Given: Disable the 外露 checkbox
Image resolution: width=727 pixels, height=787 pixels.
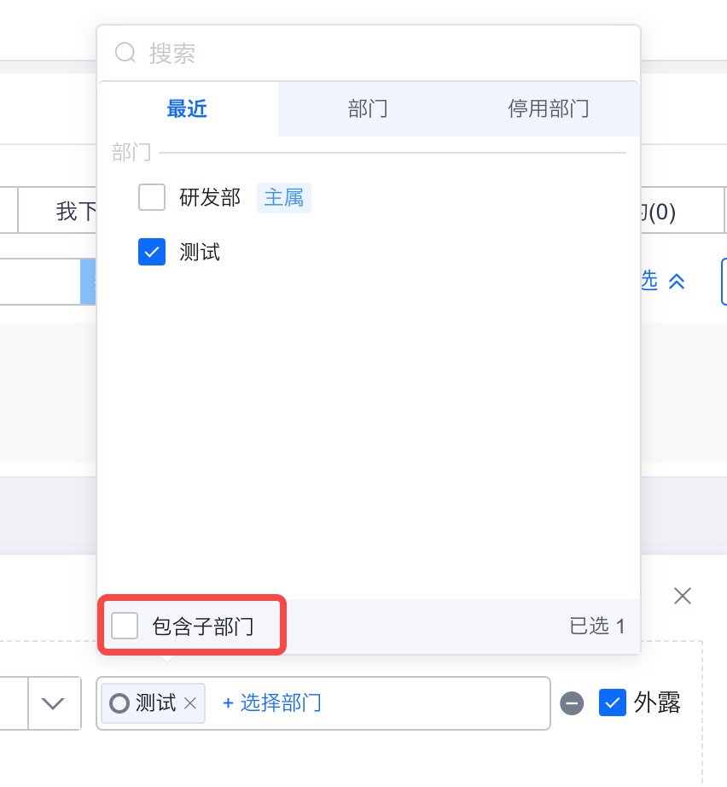Looking at the screenshot, I should click(x=612, y=702).
